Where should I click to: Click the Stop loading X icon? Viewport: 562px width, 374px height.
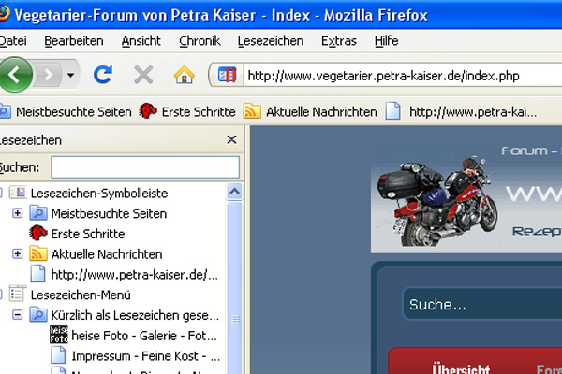(x=143, y=75)
